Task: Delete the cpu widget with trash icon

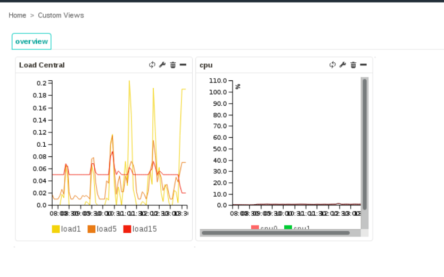Action: coord(353,65)
